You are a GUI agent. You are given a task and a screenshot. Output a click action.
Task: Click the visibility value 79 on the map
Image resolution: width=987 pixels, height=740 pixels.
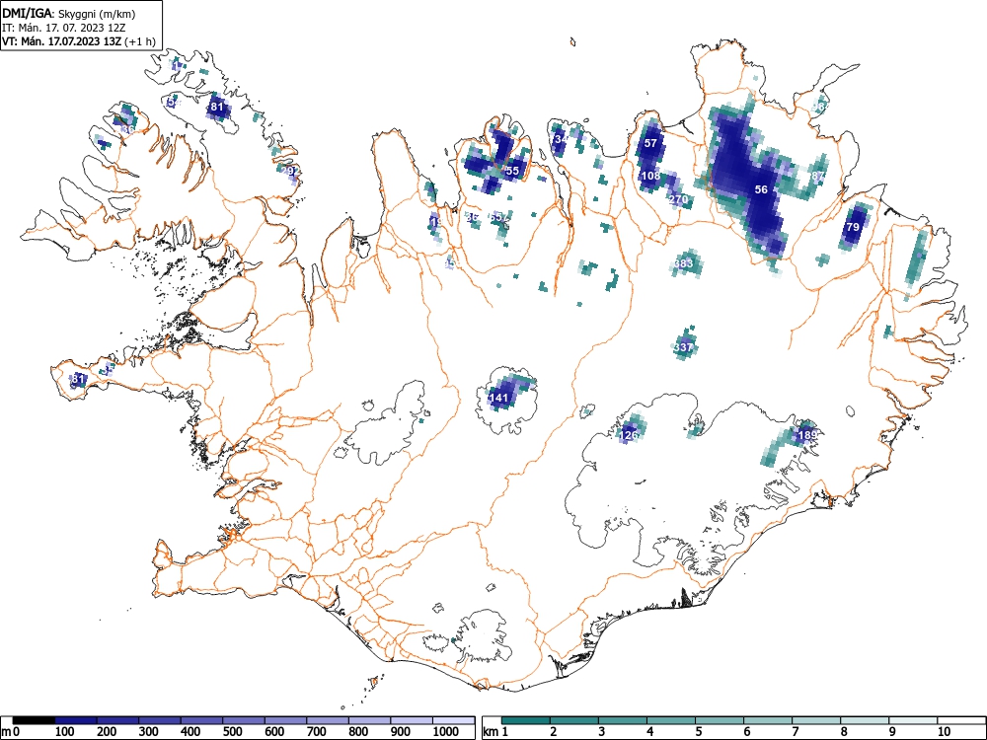coord(853,227)
